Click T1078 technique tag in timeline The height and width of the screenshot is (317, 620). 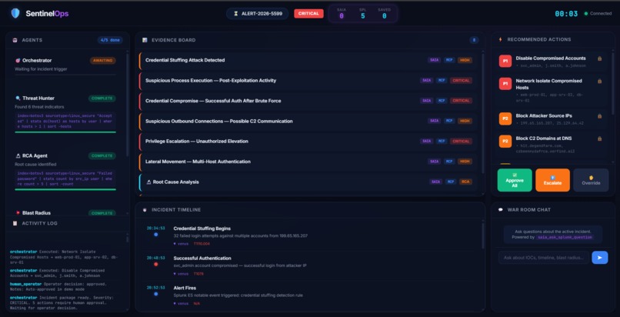coord(198,273)
